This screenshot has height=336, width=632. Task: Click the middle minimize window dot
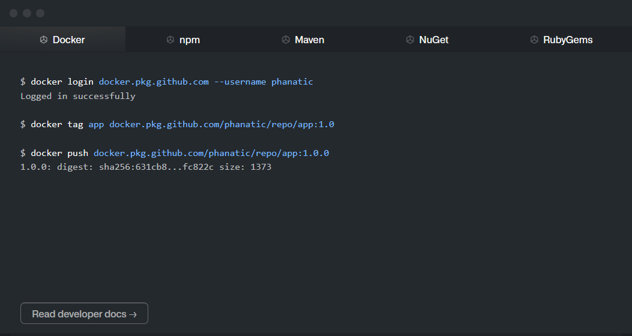pos(27,13)
